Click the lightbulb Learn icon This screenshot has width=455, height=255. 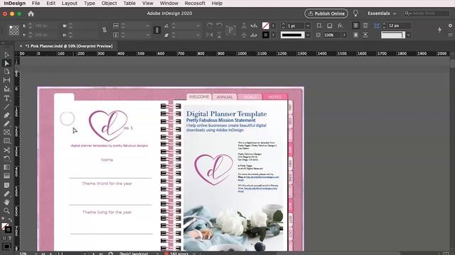pos(355,13)
